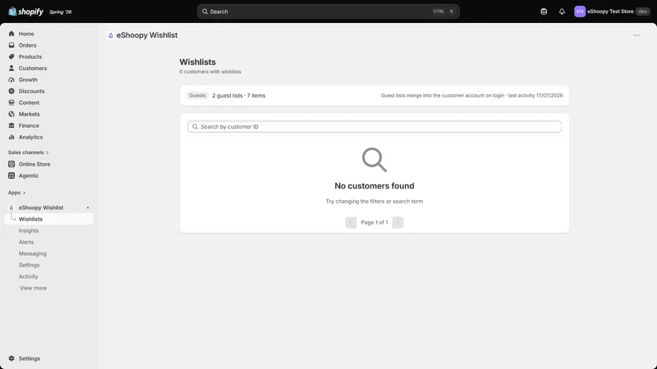The height and width of the screenshot is (369, 657).
Task: Click 'No customers found' heading
Action: click(x=374, y=186)
